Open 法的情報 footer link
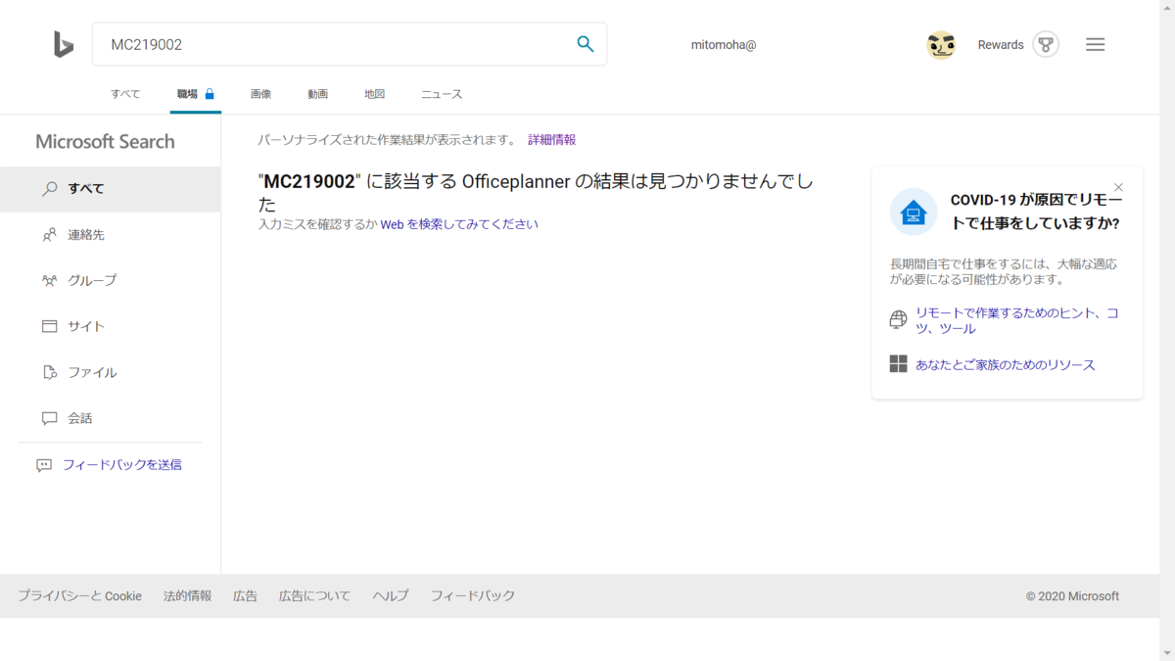This screenshot has width=1175, height=661. point(187,595)
